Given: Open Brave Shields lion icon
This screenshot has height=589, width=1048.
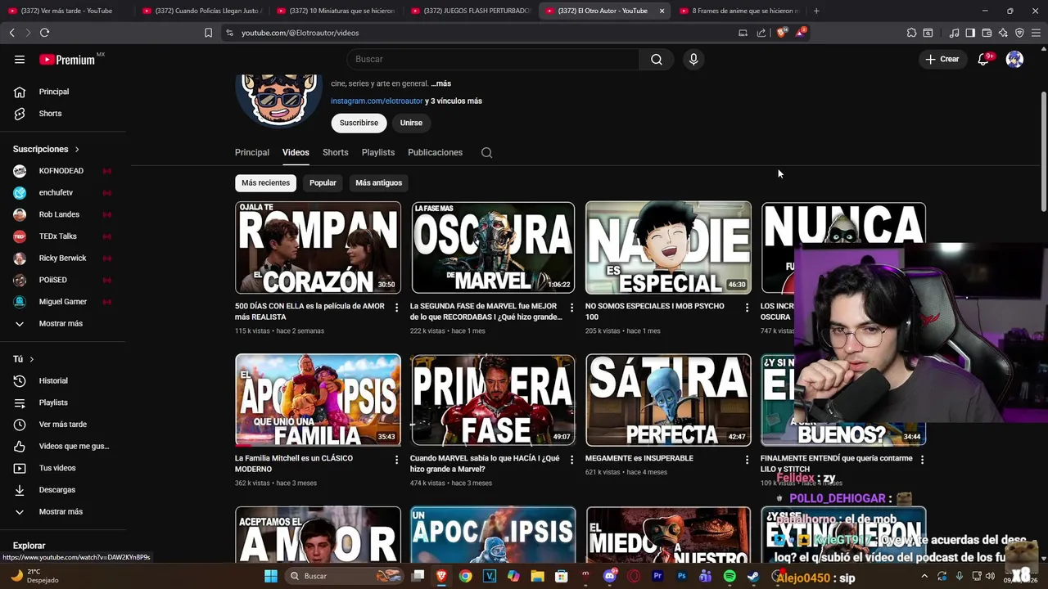Looking at the screenshot, I should pyautogui.click(x=781, y=33).
